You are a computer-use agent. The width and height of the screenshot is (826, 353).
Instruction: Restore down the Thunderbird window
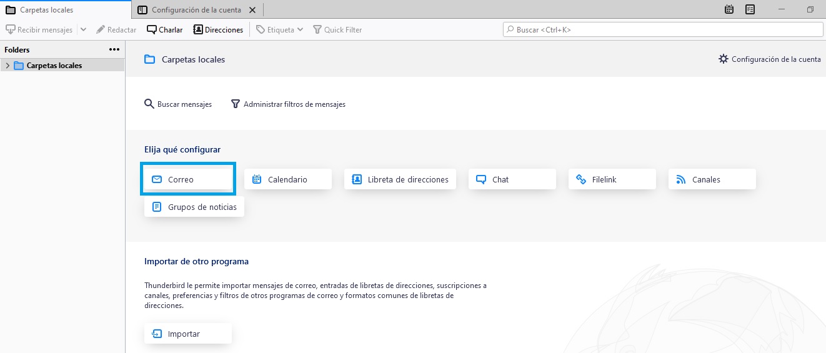[x=810, y=9]
